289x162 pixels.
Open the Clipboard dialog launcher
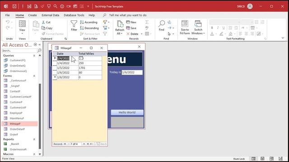click(x=65, y=39)
